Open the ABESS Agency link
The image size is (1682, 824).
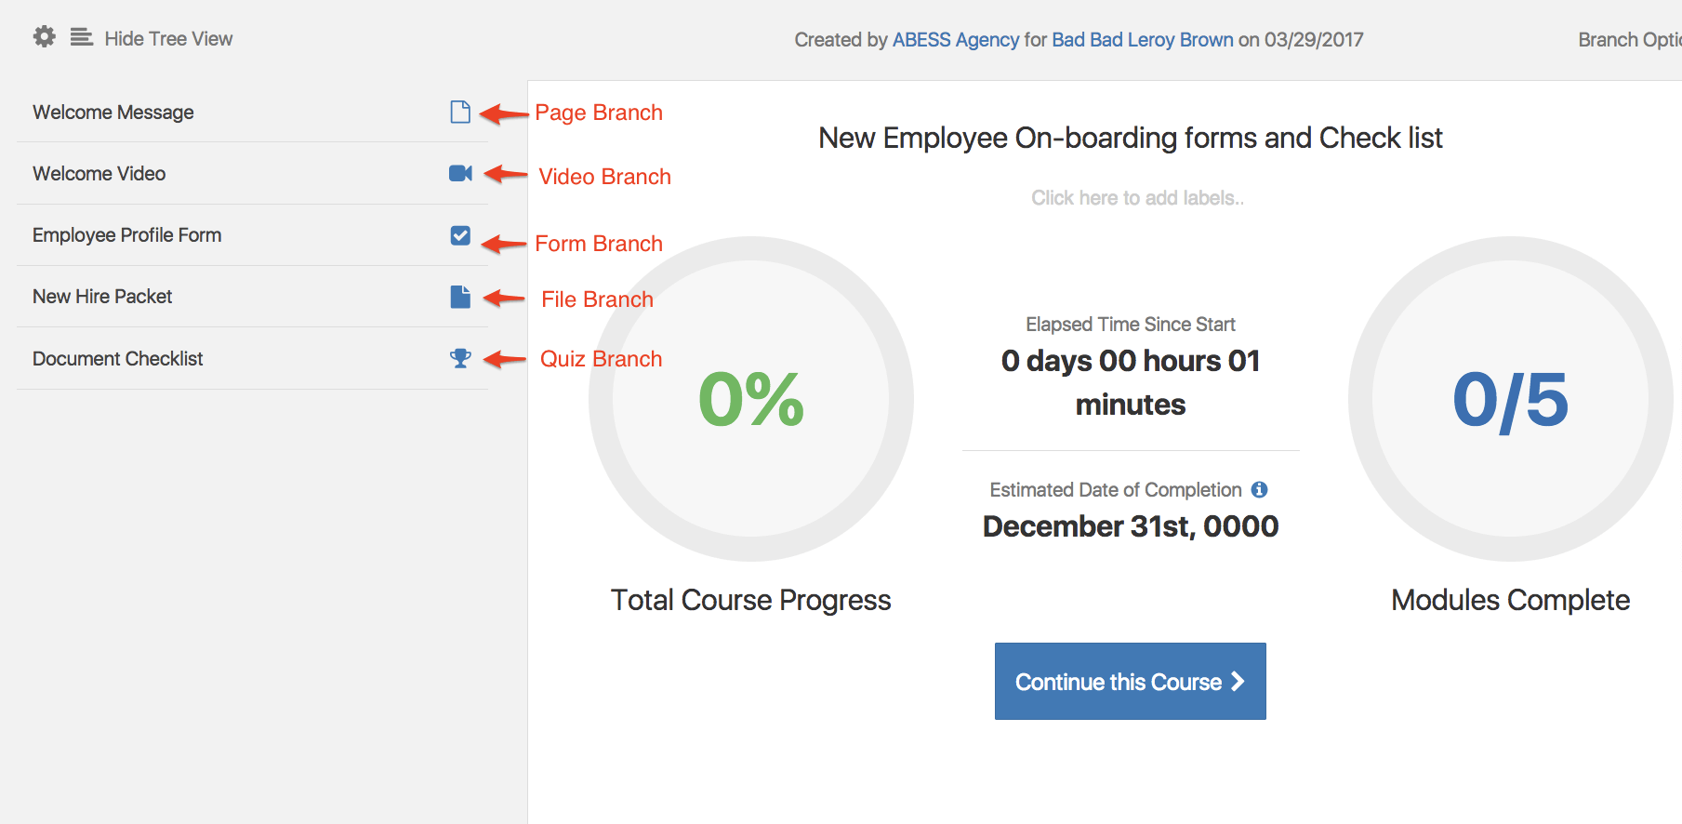coord(956,39)
